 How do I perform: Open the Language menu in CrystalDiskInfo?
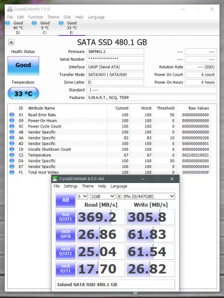(96, 17)
